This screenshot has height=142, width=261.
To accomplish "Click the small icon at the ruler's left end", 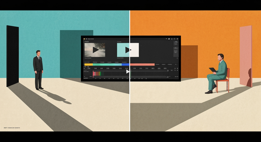I will click(84, 68).
